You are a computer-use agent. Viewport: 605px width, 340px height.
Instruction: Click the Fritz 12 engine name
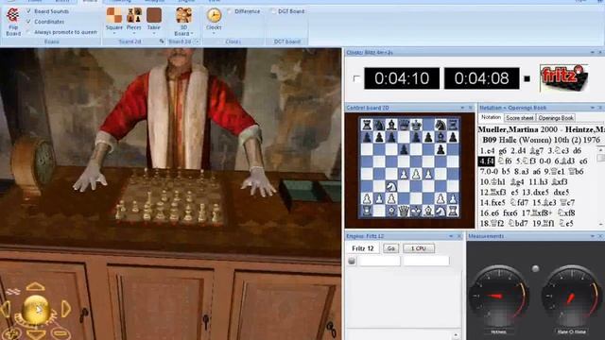click(363, 248)
